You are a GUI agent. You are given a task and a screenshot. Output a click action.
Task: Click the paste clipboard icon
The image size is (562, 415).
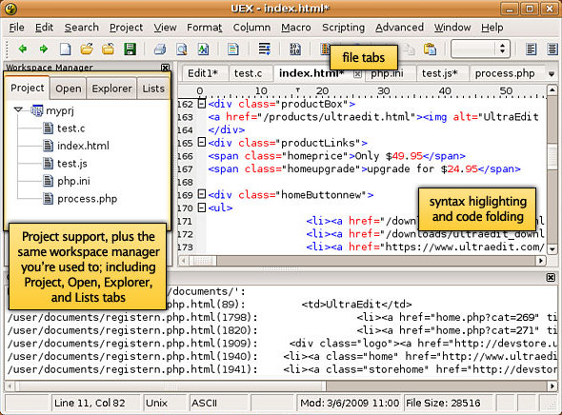coord(430,49)
